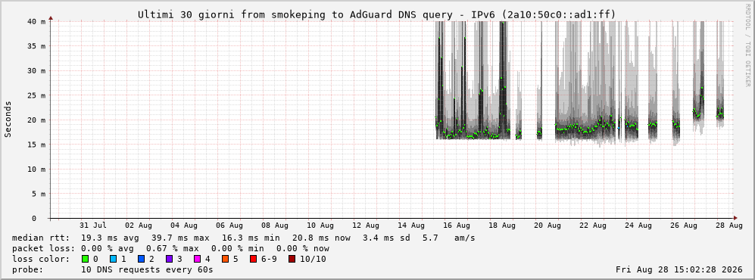Click the 31 Jul date label on axis
The image size is (755, 280).
pos(93,225)
